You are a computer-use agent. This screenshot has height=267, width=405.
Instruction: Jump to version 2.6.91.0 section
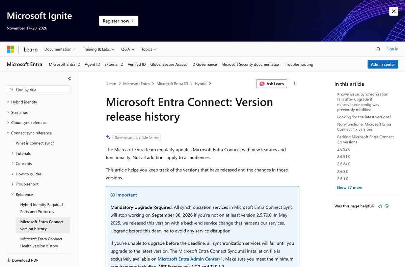coord(344,156)
